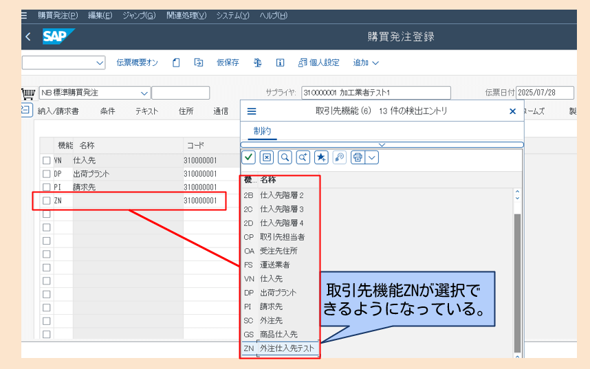Open the 購買発注(P) menu

point(58,15)
